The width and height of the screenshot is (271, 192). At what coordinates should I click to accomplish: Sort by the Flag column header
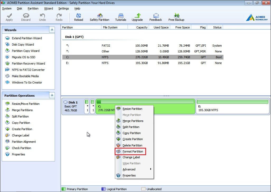(x=199, y=27)
